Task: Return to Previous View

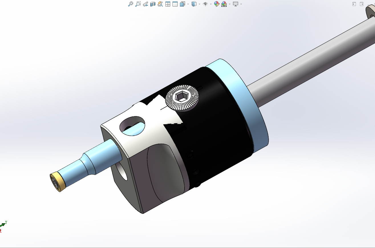Action: 145,4
